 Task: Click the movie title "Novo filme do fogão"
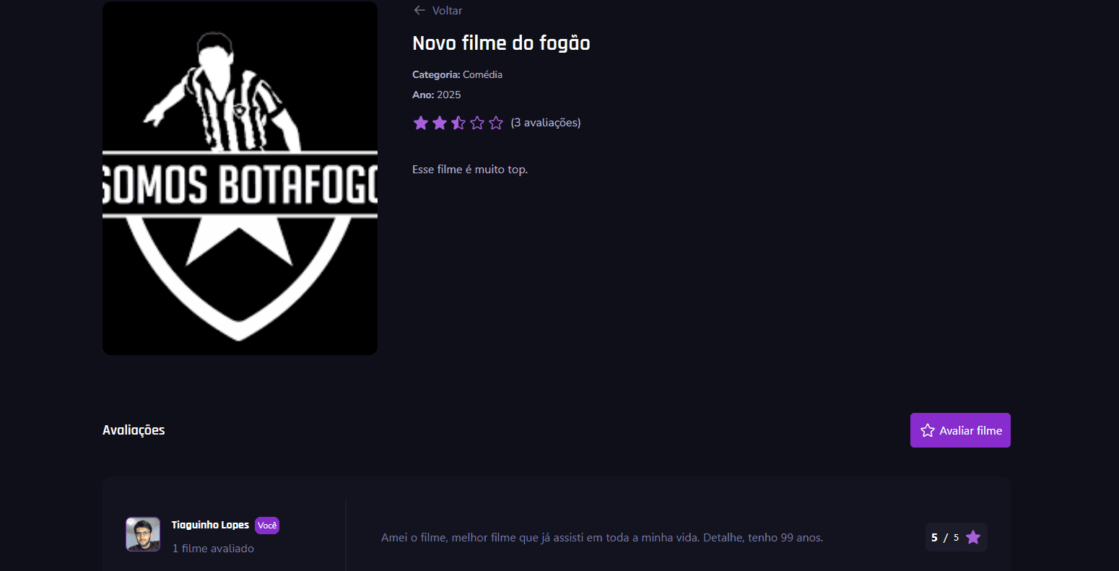(501, 43)
